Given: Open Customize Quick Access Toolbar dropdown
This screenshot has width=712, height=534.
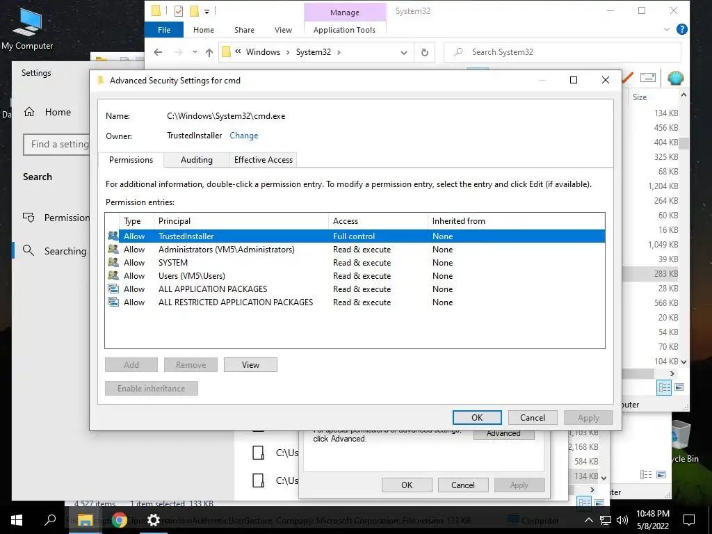Looking at the screenshot, I should tap(207, 11).
